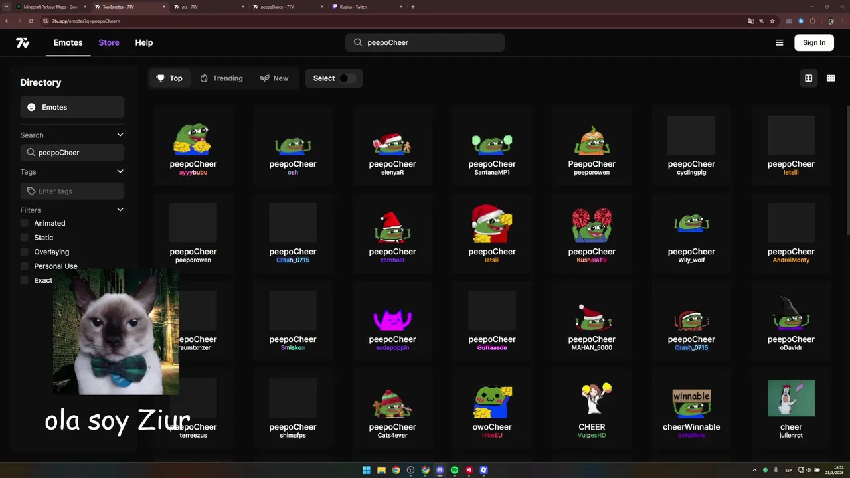Open emote author link ayyybubu
The width and height of the screenshot is (850, 478).
(x=193, y=173)
